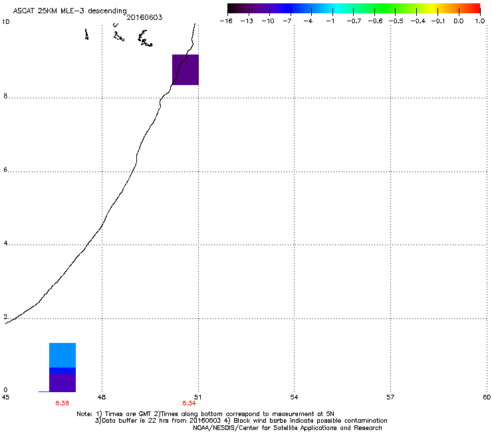Click the color bar label -0.5
492x432 pixels.
396,21
